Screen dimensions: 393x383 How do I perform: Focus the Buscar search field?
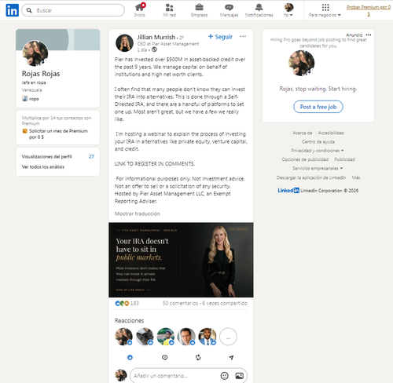(x=73, y=10)
